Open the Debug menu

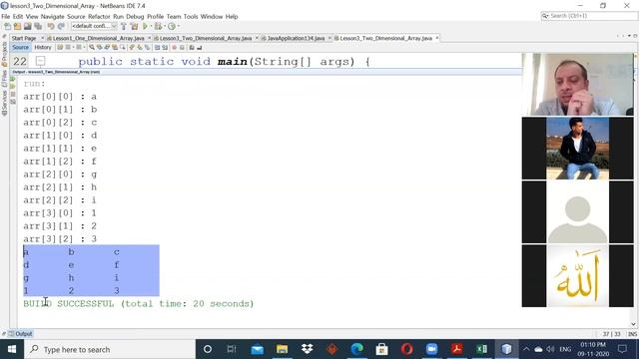pyautogui.click(x=135, y=16)
